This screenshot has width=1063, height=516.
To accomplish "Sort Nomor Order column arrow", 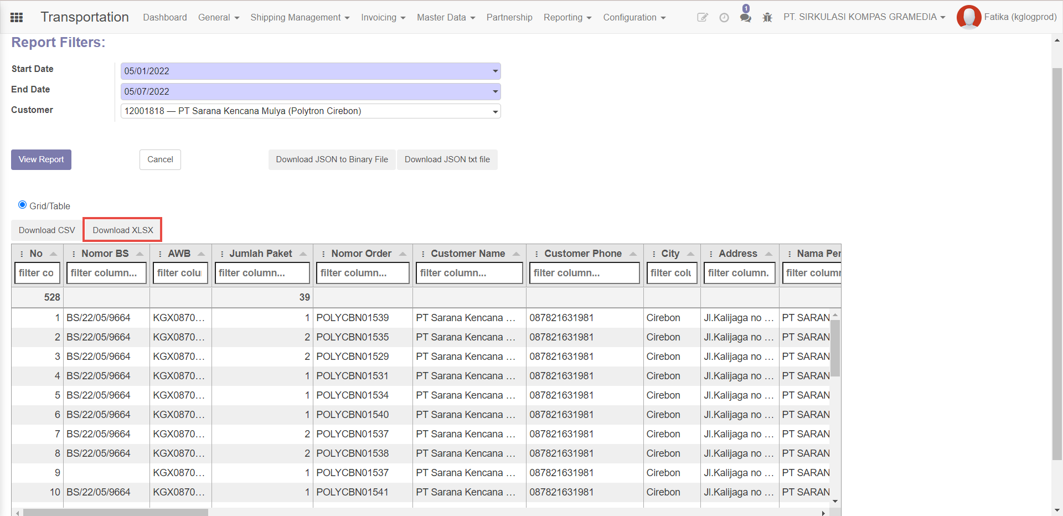I will click(x=403, y=254).
